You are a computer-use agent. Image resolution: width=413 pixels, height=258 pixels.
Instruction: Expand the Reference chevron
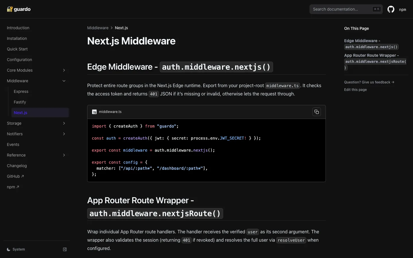(x=64, y=155)
